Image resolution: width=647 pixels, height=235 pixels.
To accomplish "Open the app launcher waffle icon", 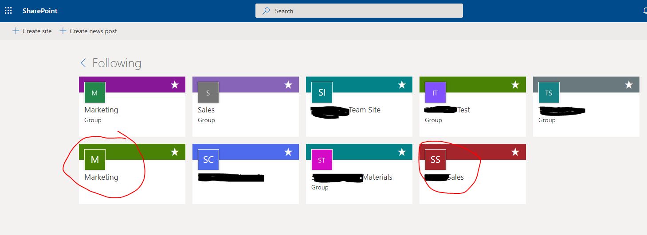I will tap(8, 11).
